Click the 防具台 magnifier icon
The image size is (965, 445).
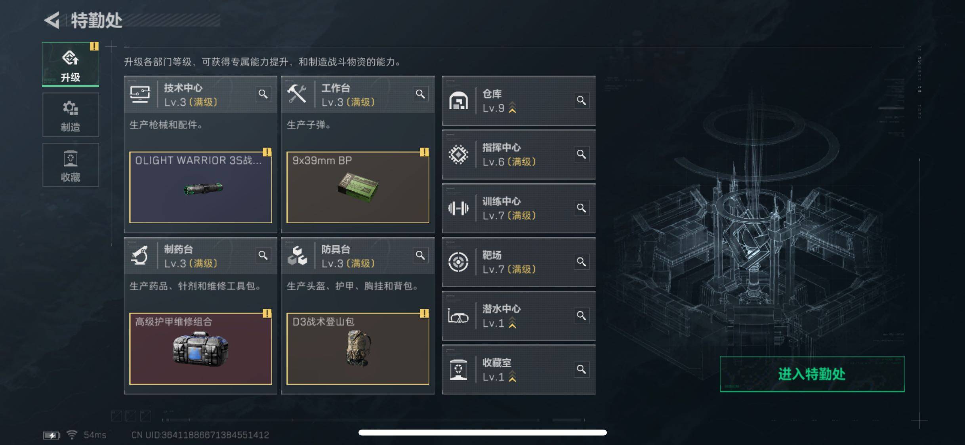point(420,256)
